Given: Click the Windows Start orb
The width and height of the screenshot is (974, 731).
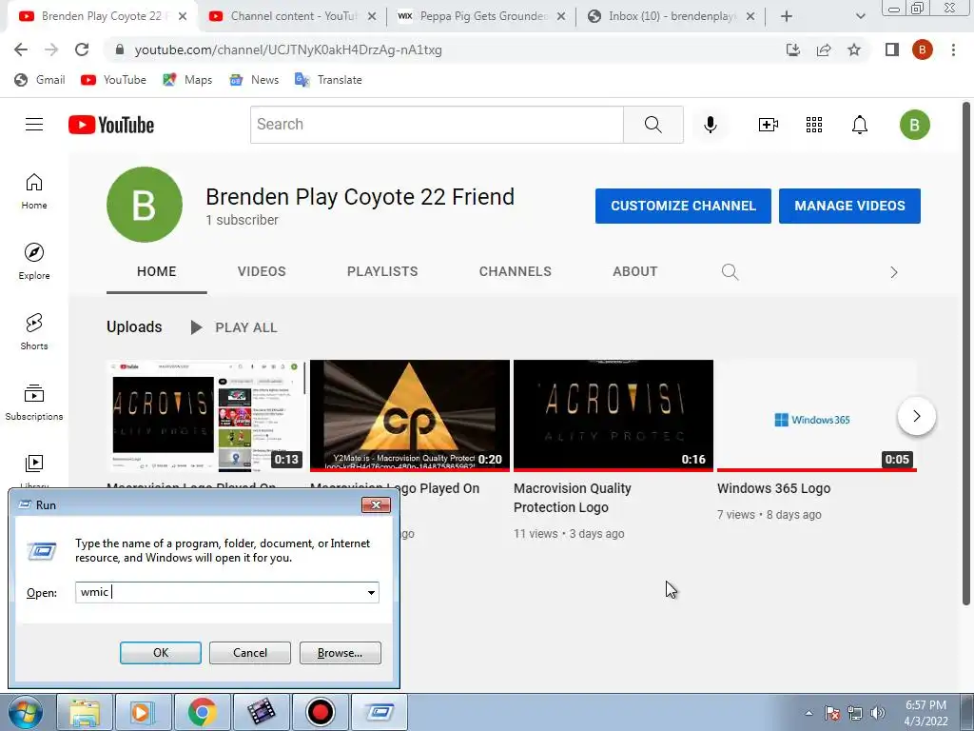Looking at the screenshot, I should pyautogui.click(x=26, y=712).
